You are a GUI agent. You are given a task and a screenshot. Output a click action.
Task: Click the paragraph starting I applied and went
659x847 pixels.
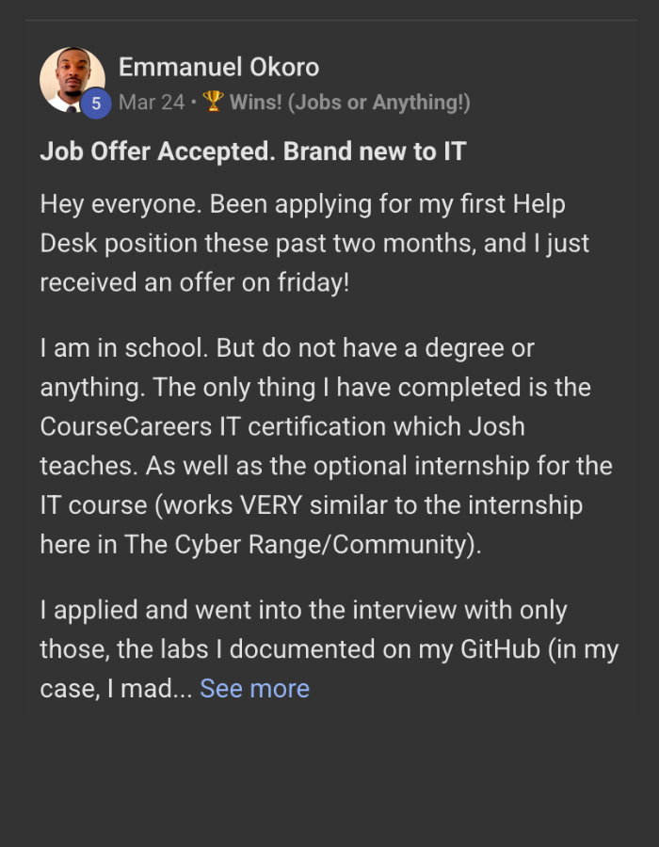(328, 649)
